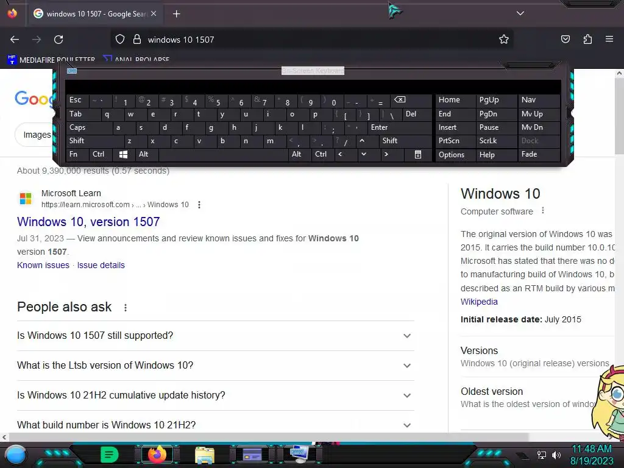Open the network icon in system tray
The height and width of the screenshot is (468, 624).
click(x=542, y=455)
